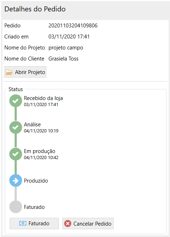Cancel the order with Cancelar Pedido
Image resolution: width=170 pixels, height=237 pixels.
tap(88, 223)
